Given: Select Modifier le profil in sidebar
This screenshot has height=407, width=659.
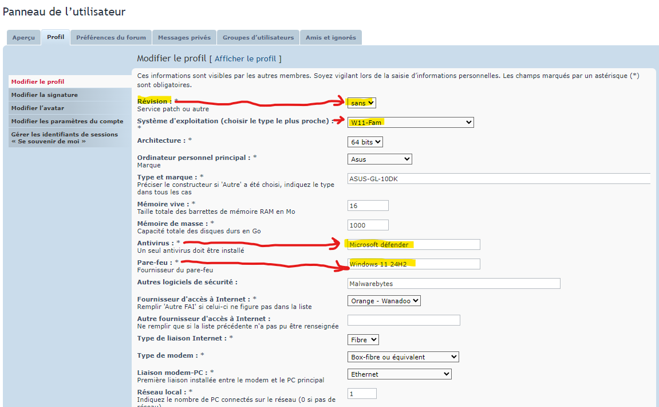Looking at the screenshot, I should 70,81.
